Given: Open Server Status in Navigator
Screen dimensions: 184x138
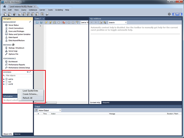Looking at the screenshot, I should (x=14, y=25).
